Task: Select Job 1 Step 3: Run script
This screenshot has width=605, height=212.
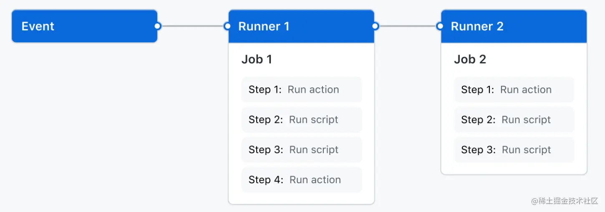Action: click(301, 150)
